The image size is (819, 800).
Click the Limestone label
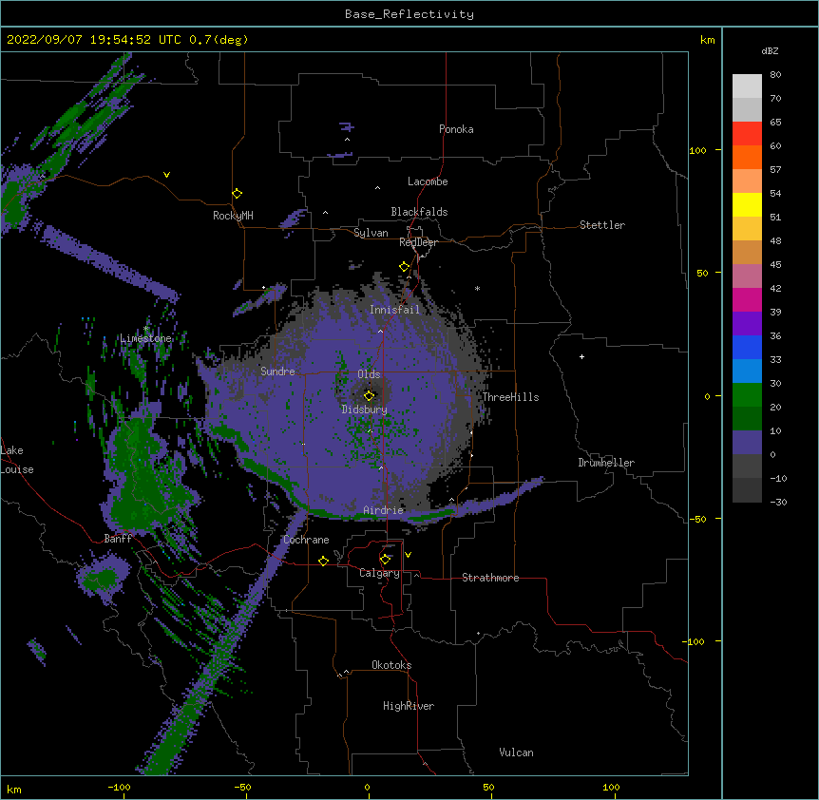coord(145,338)
